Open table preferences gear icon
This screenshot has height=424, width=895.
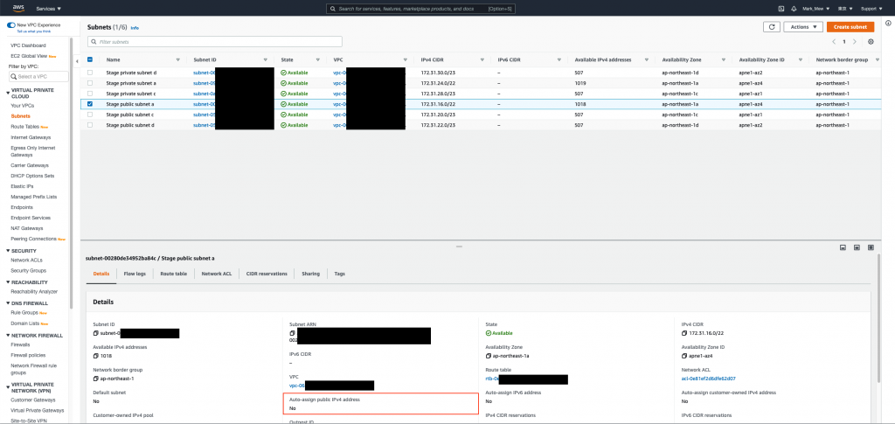click(871, 42)
